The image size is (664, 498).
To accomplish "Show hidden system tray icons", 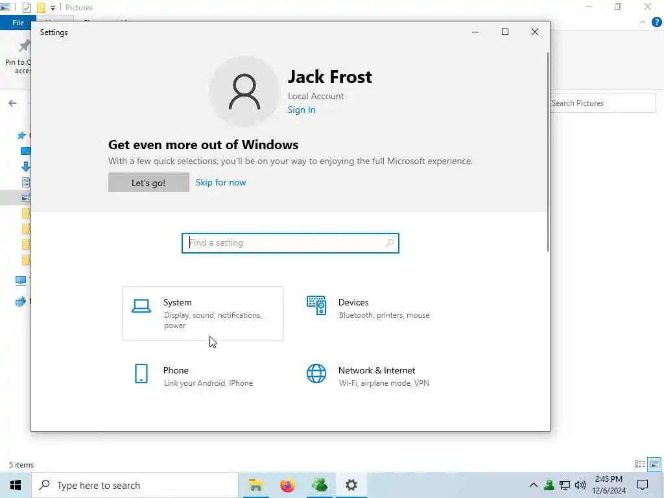I will click(x=534, y=485).
